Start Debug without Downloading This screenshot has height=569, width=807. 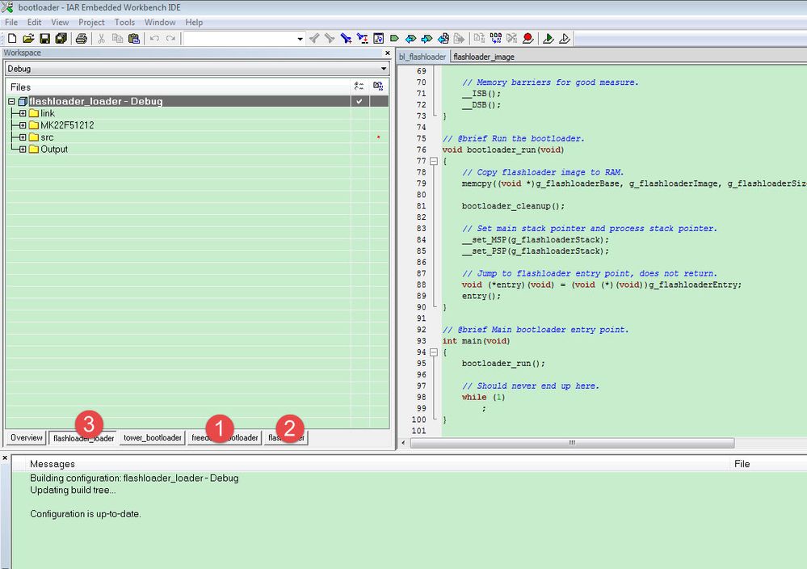565,39
